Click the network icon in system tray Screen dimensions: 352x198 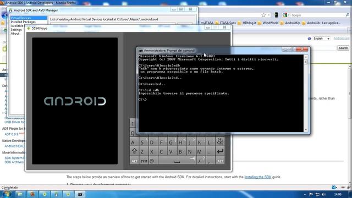click(x=317, y=194)
